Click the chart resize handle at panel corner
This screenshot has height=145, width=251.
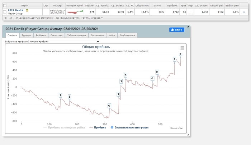point(188,135)
